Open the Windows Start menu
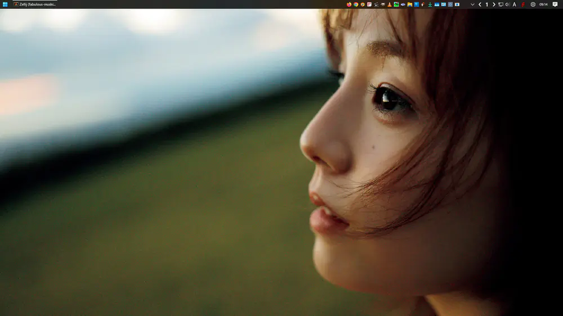Image resolution: width=563 pixels, height=316 pixels. click(5, 4)
